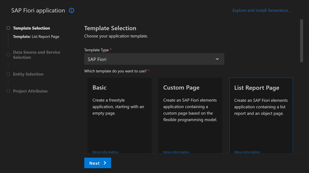Click Explore and Install Generators link
Screen dimensions: 309x173
(x=261, y=11)
